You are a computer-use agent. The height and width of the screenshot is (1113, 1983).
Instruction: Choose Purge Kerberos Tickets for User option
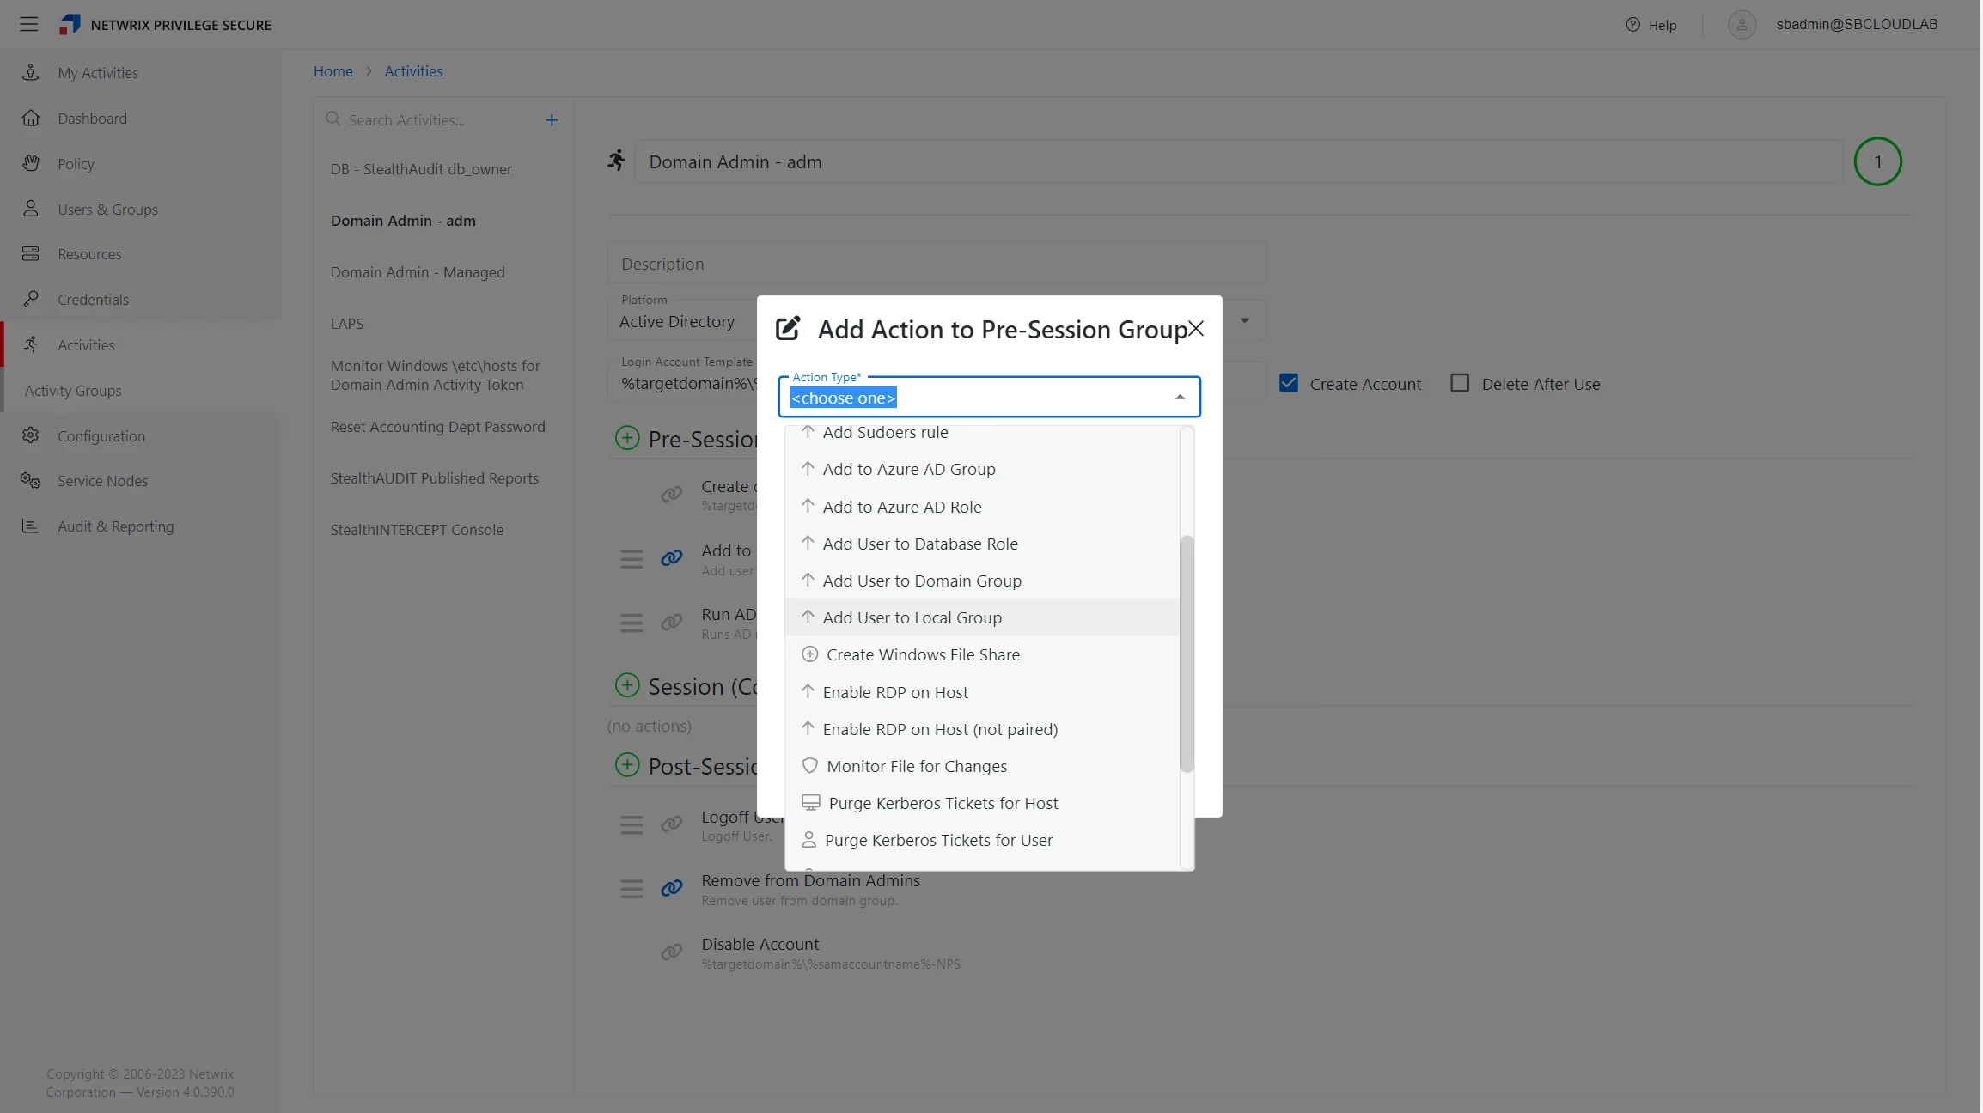click(982, 840)
